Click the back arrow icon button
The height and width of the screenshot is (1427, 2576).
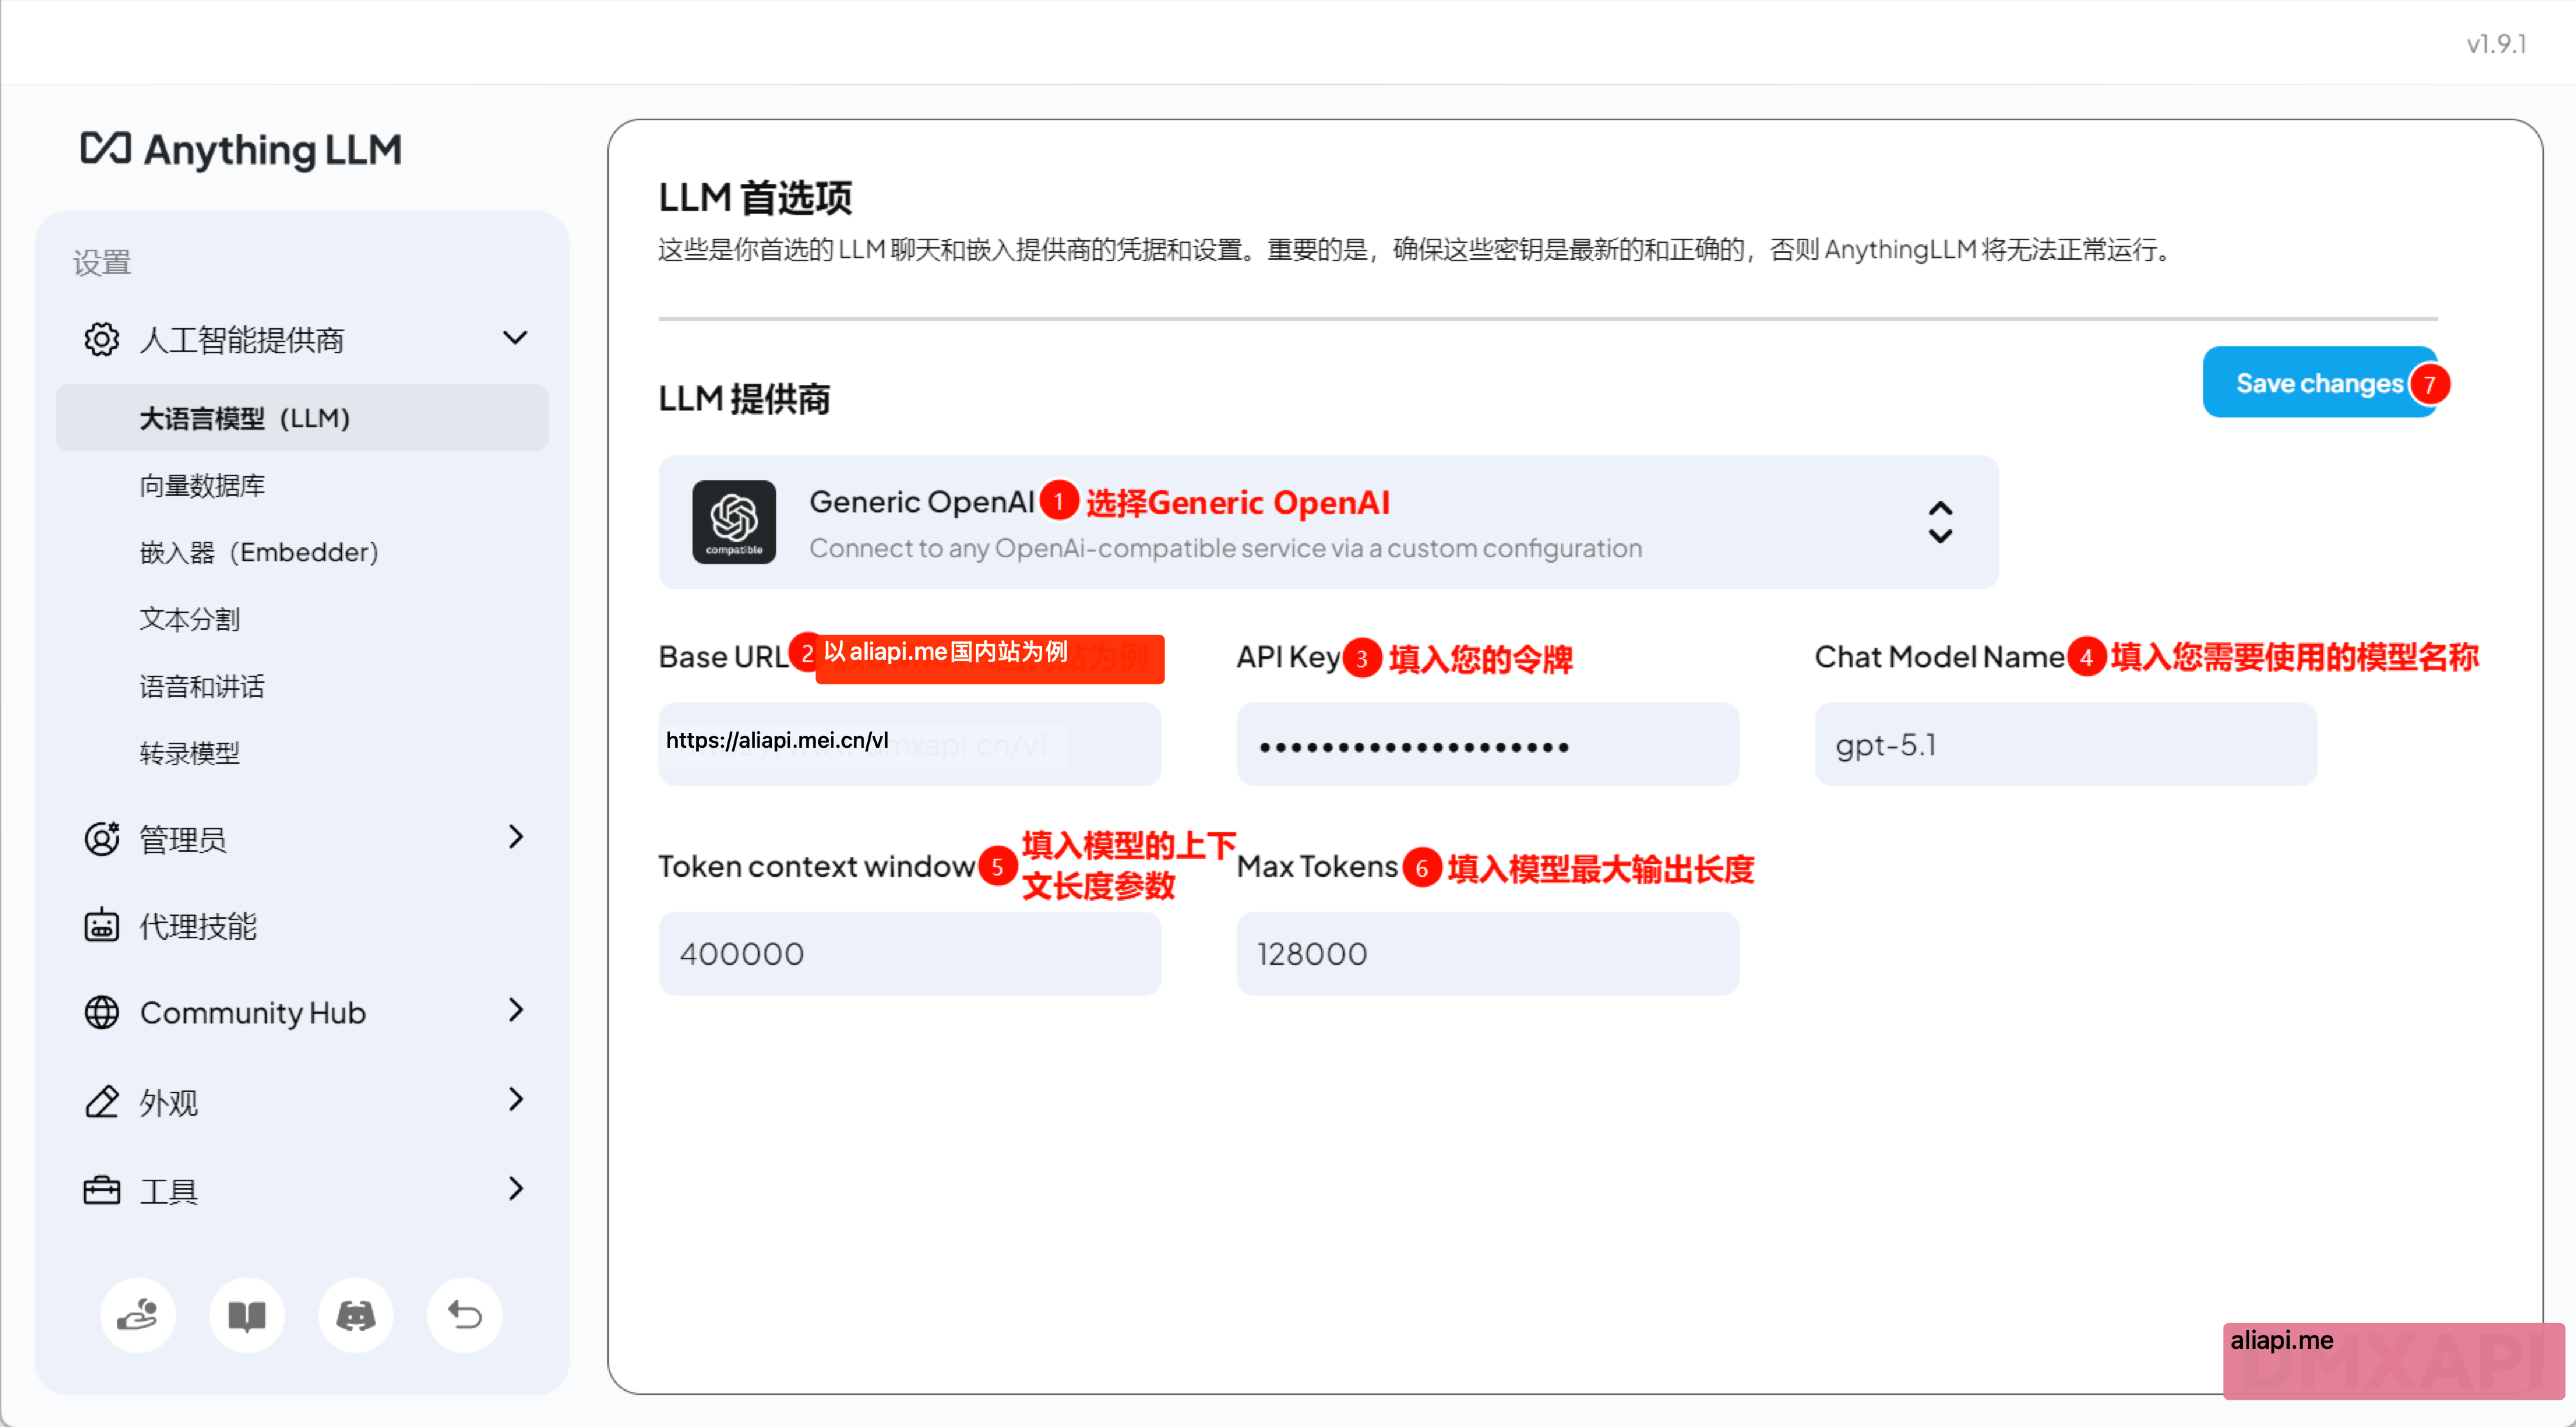(465, 1315)
